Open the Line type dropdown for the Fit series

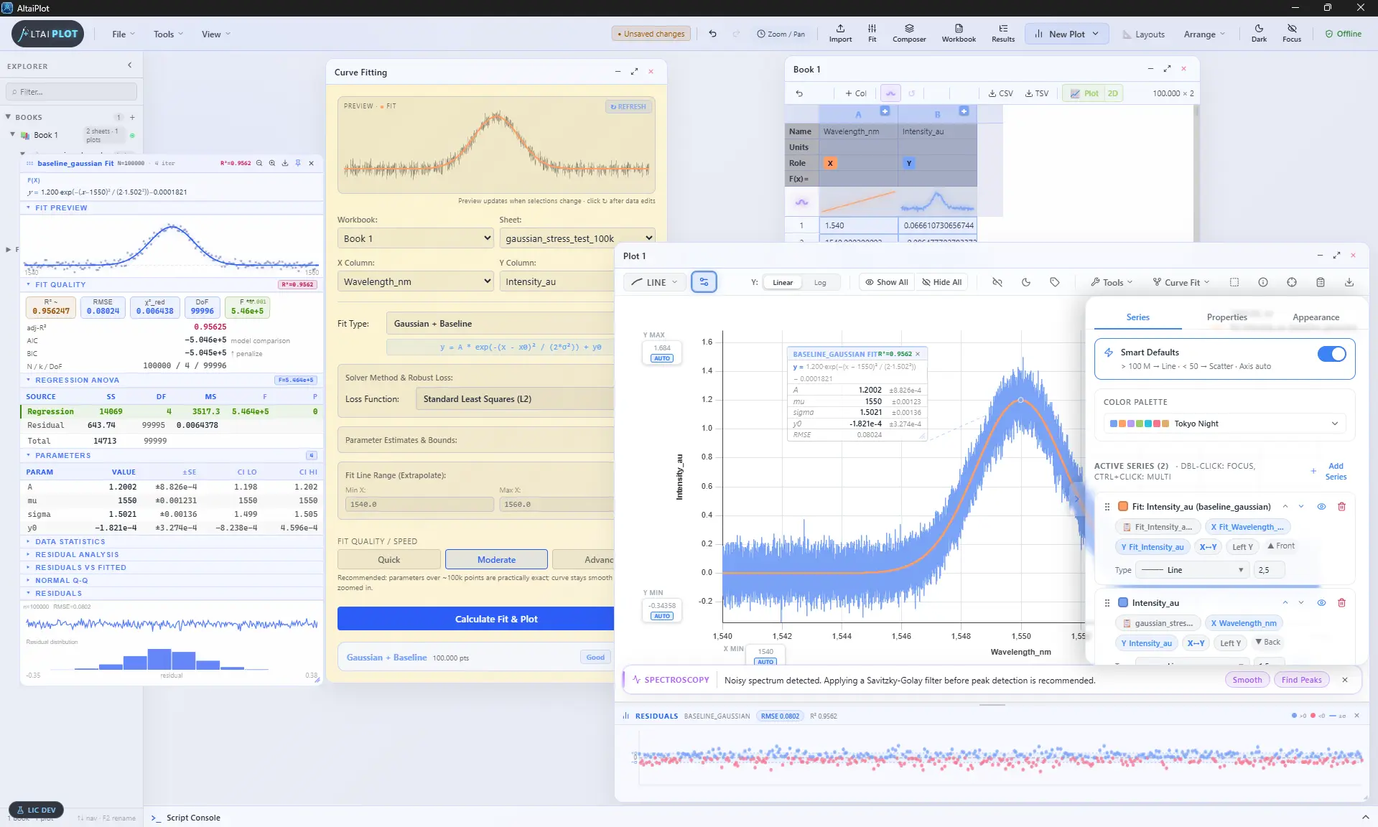[1193, 570]
